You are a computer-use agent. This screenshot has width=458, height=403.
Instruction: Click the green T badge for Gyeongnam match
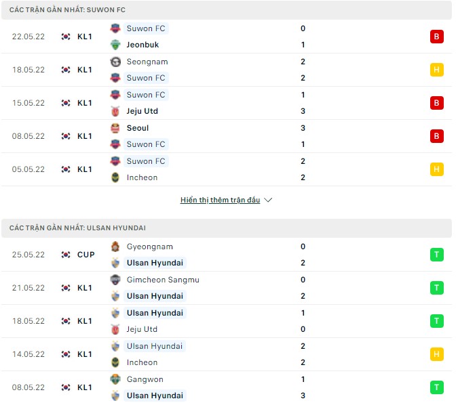(436, 255)
